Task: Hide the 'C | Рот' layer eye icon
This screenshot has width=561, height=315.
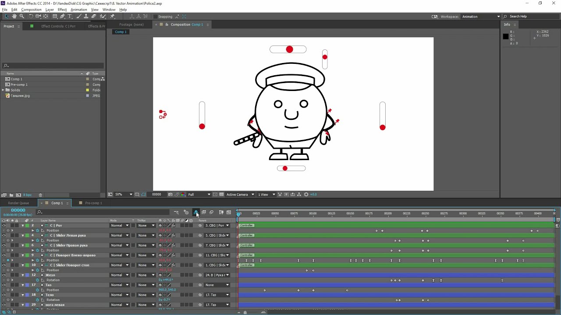Action: [4, 225]
